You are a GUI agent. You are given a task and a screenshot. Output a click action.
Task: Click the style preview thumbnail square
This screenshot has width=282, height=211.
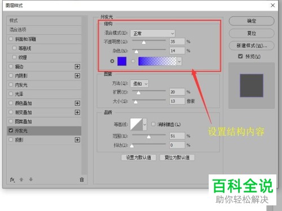pos(252,86)
